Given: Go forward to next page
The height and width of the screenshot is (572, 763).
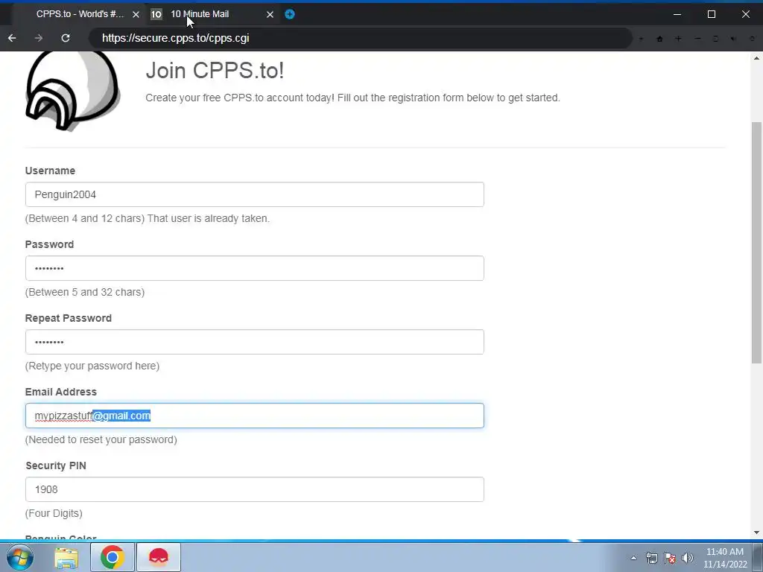Looking at the screenshot, I should (39, 38).
